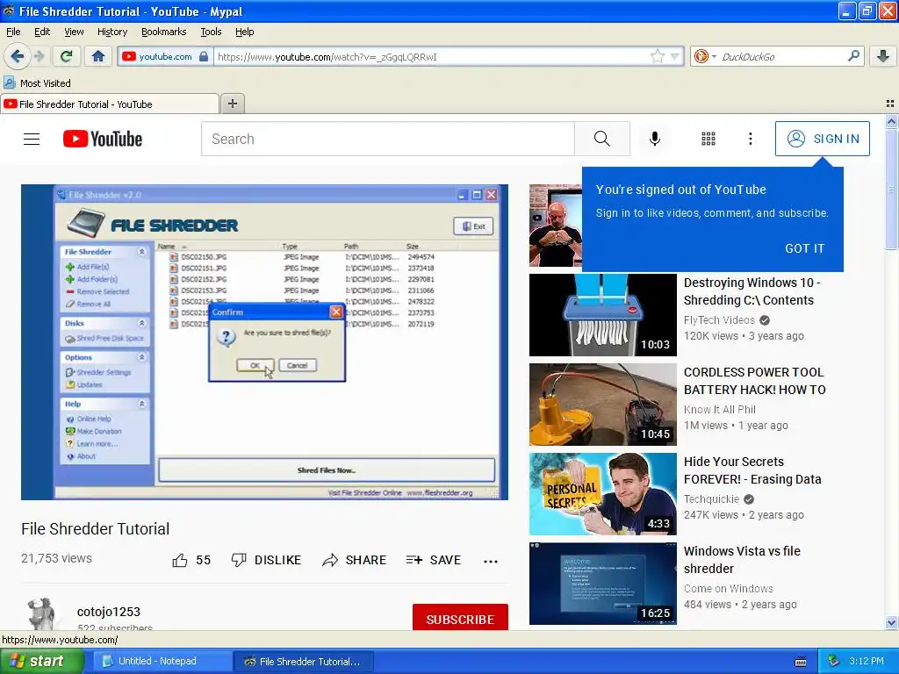899x674 pixels.
Task: Focus the YouTube Search field
Action: click(387, 139)
